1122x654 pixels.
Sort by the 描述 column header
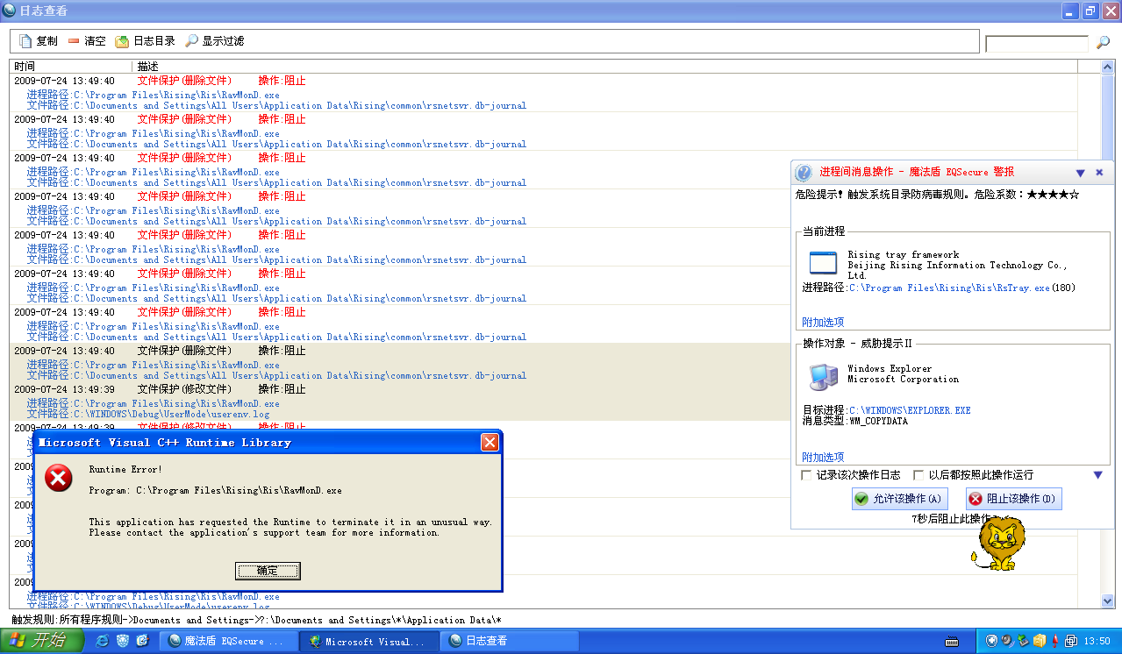605,67
